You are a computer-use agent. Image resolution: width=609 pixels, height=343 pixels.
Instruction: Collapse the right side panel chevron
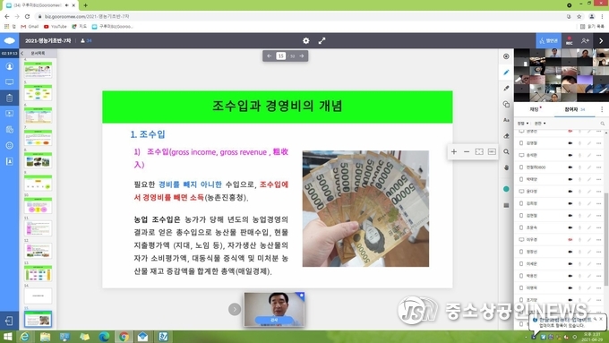click(601, 40)
